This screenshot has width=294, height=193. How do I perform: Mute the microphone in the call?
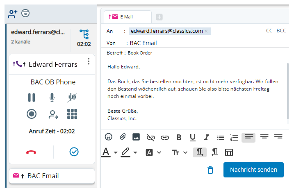(52, 98)
